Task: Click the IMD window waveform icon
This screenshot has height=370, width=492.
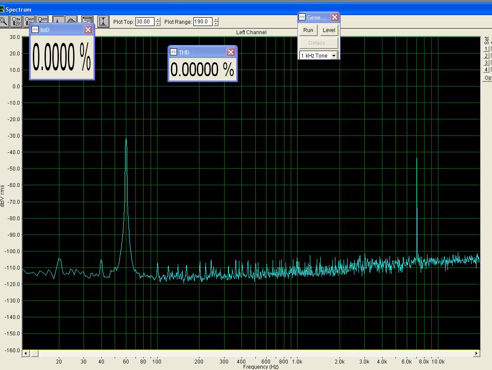Action: tap(35, 30)
